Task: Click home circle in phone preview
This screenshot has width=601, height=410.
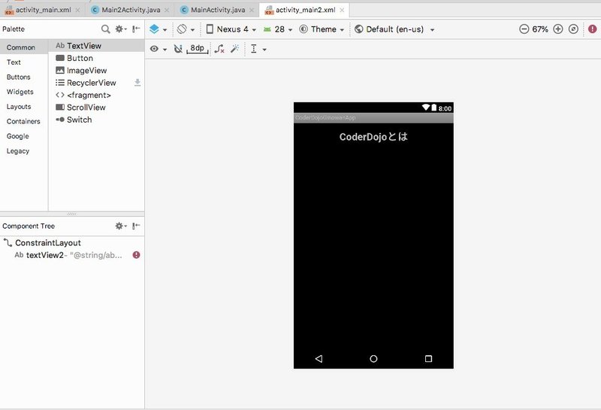Action: click(373, 359)
